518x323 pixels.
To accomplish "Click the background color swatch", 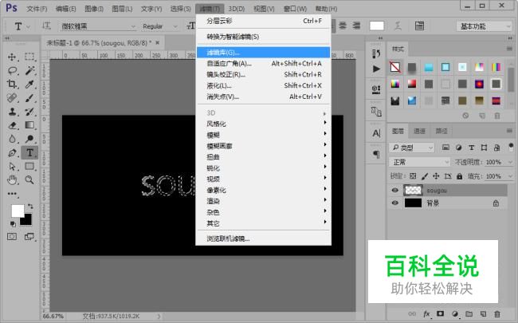I will [x=27, y=220].
